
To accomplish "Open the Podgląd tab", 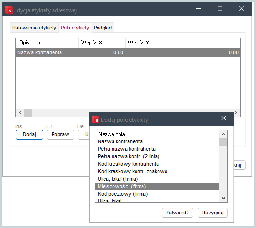I will pos(103,28).
